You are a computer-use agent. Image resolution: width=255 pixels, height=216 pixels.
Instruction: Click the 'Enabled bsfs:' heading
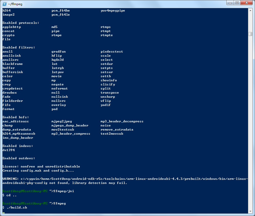click(x=16, y=117)
